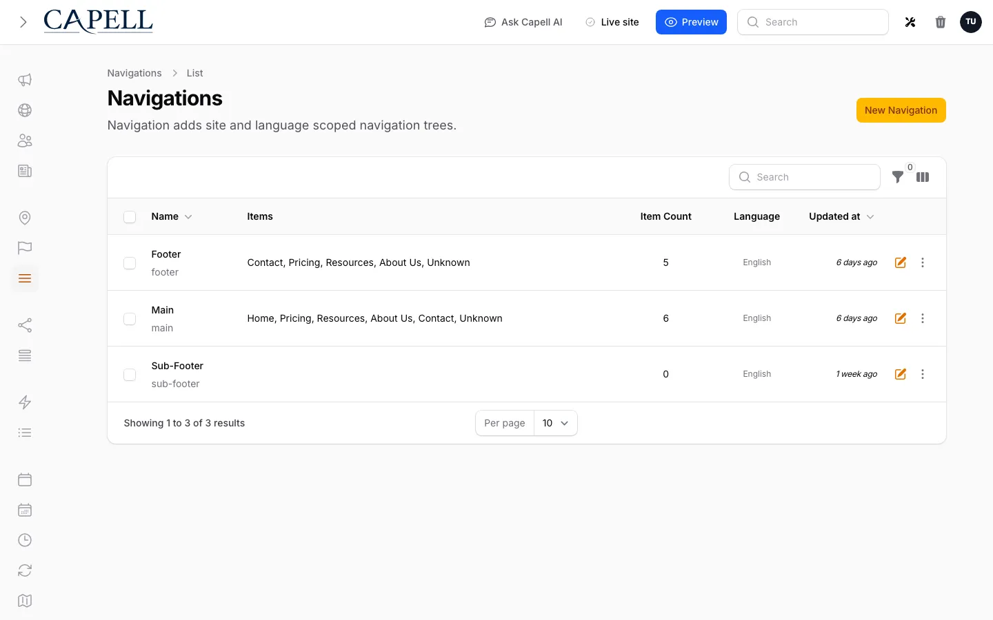Image resolution: width=993 pixels, height=620 pixels.
Task: Select the Main row checkbox
Action: point(130,319)
